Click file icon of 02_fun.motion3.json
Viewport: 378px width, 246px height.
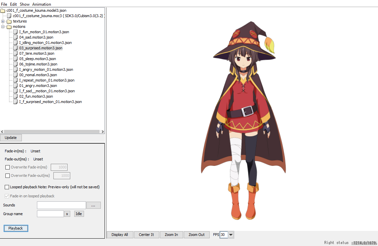click(x=16, y=96)
